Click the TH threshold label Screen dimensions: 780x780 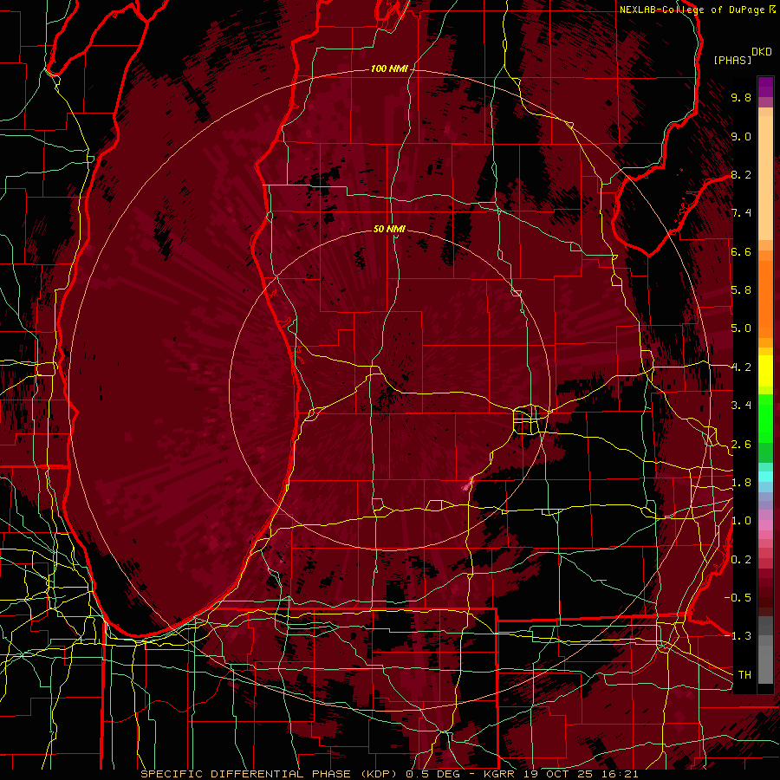[x=744, y=674]
